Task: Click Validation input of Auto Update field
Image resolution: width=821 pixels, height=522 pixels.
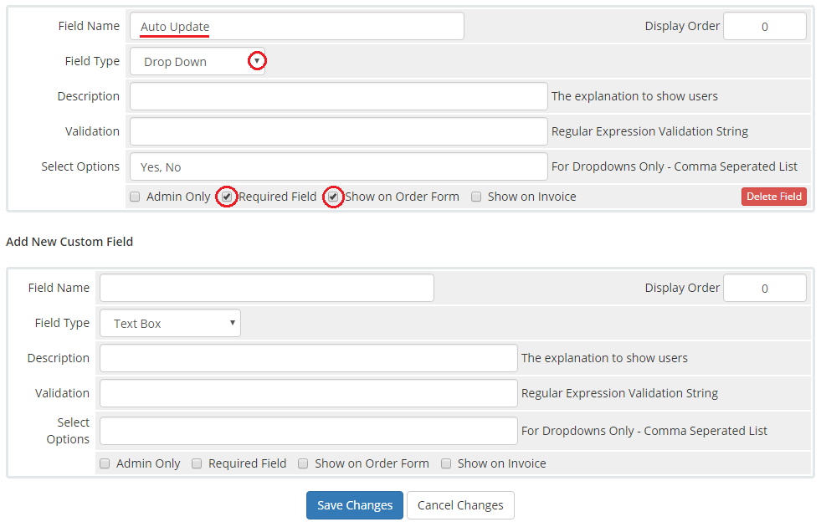Action: click(x=339, y=131)
